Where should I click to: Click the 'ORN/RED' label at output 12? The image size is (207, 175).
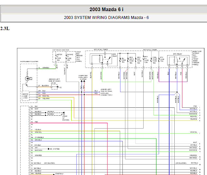click(193, 155)
